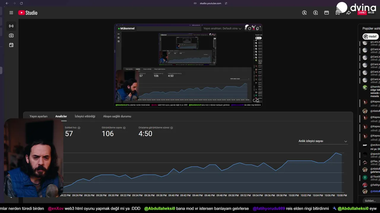
Task: Click the dollar-plus monetization icon
Action: pyautogui.click(x=304, y=13)
